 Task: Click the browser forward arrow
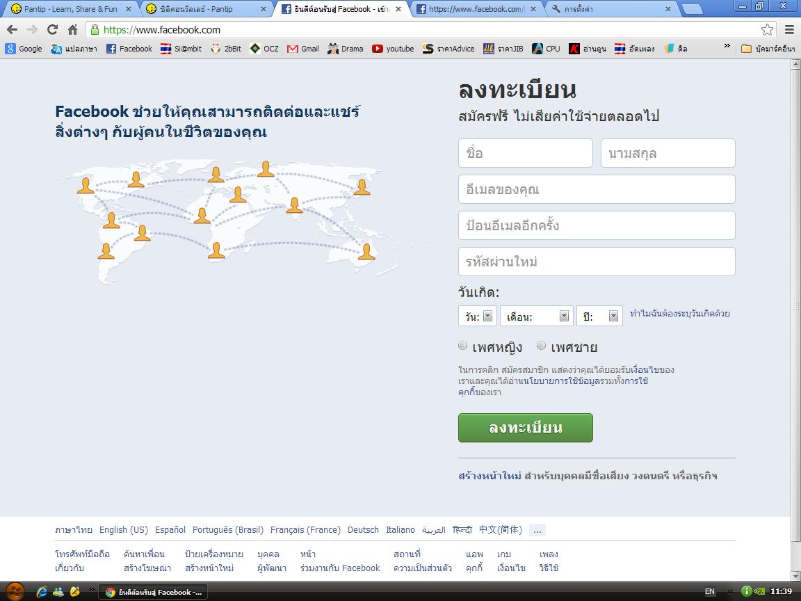coord(32,30)
